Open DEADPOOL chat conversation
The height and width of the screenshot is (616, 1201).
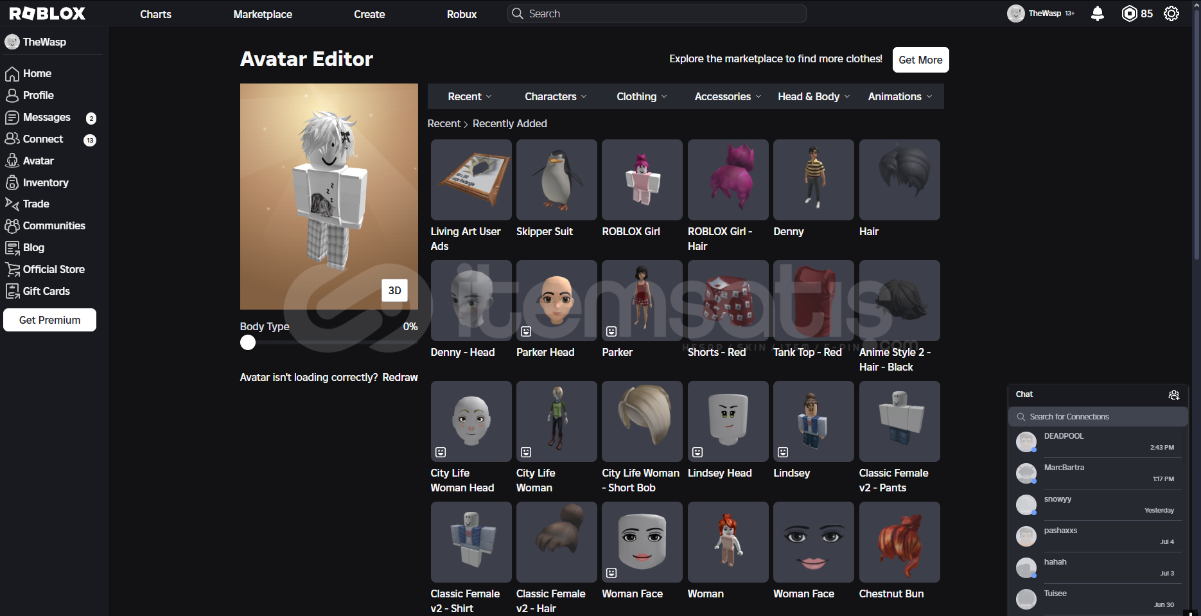coord(1098,442)
